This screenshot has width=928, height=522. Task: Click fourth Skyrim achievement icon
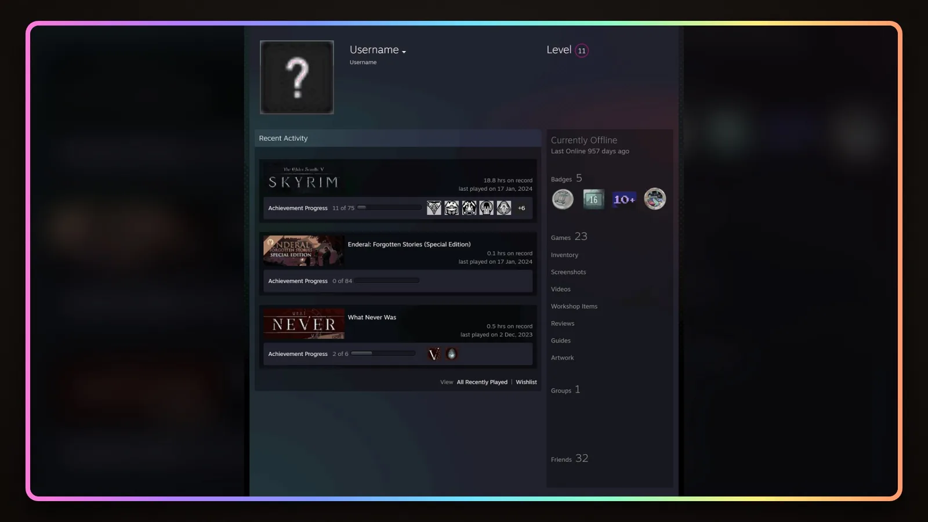[x=486, y=208]
